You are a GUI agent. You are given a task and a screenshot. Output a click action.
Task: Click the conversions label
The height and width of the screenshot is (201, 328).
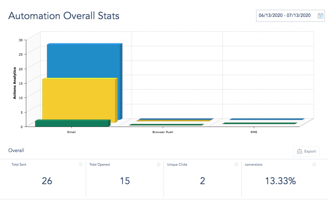tap(254, 164)
